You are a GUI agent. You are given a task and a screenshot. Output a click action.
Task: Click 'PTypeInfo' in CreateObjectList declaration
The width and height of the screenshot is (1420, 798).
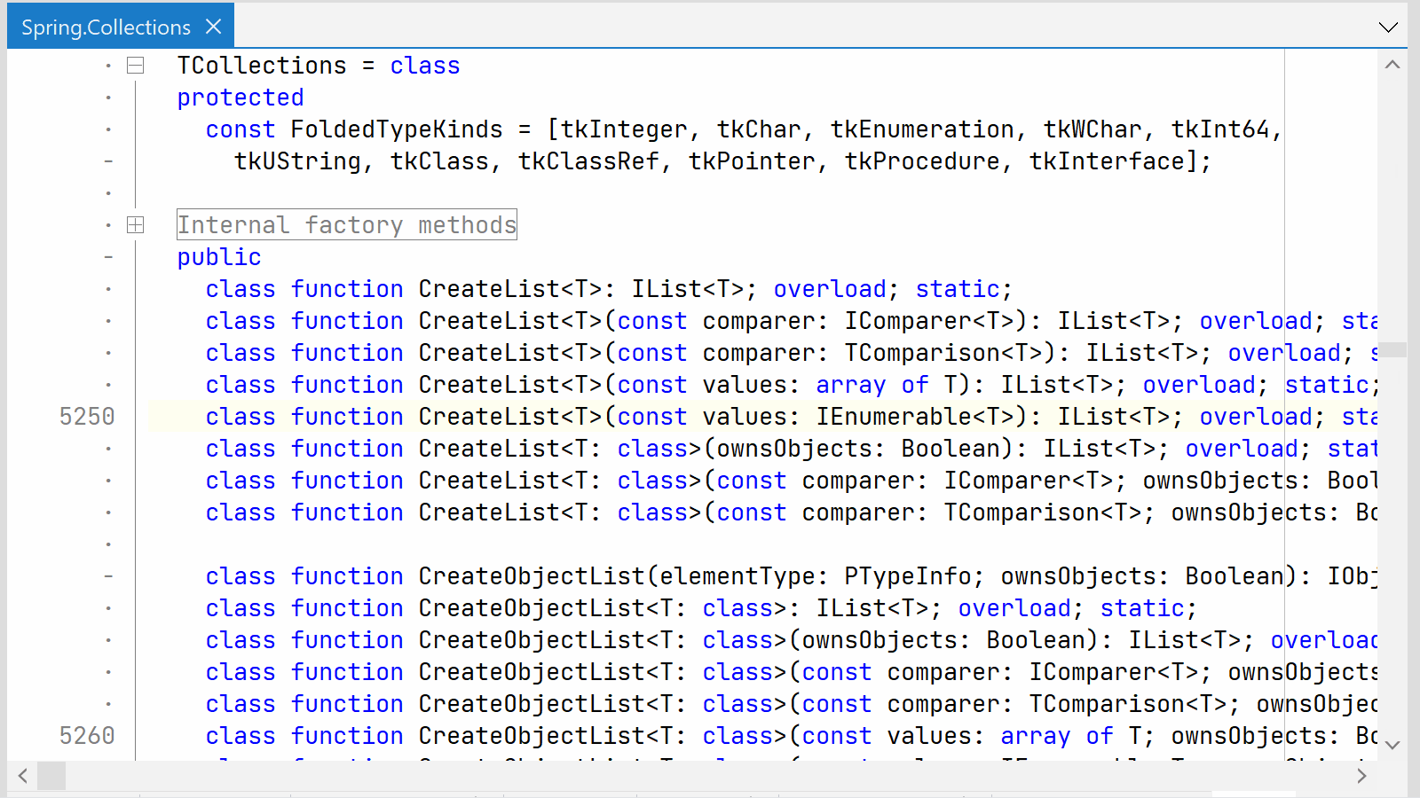[908, 576]
